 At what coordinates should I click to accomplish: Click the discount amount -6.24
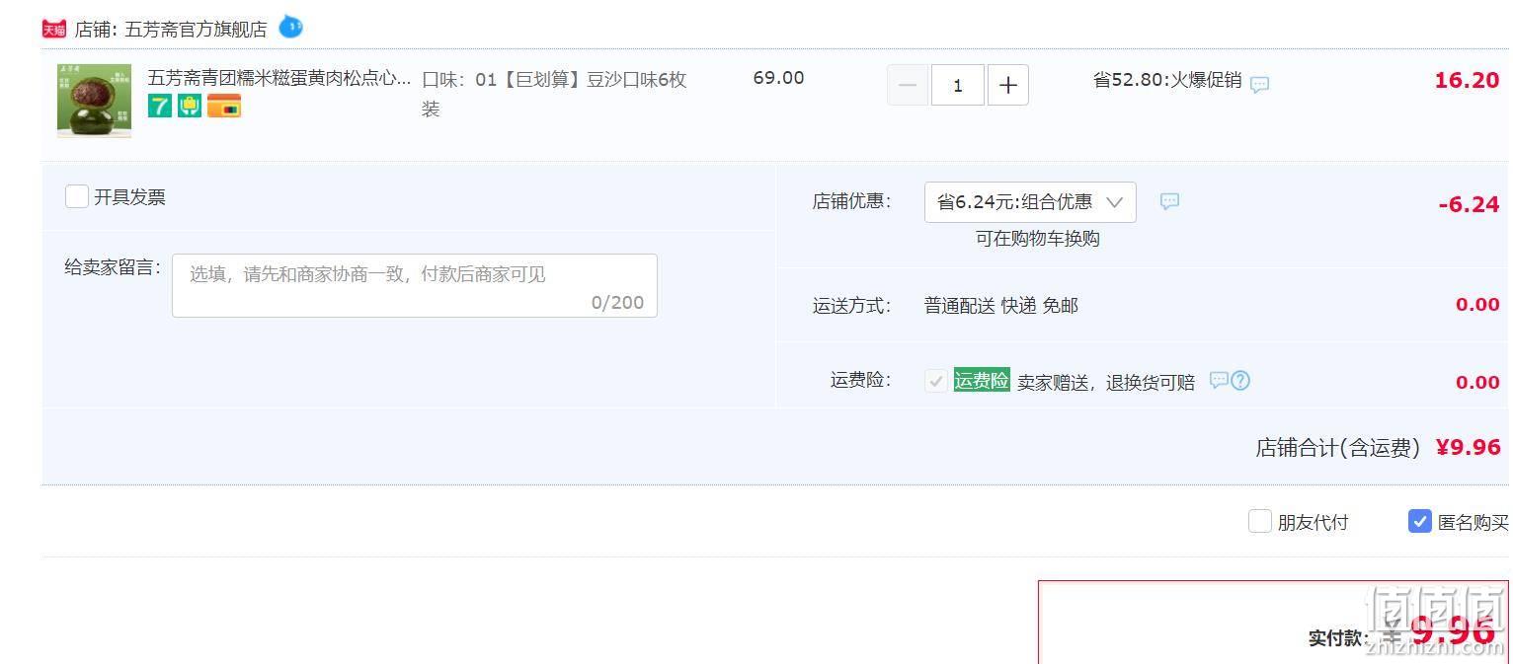[x=1469, y=204]
